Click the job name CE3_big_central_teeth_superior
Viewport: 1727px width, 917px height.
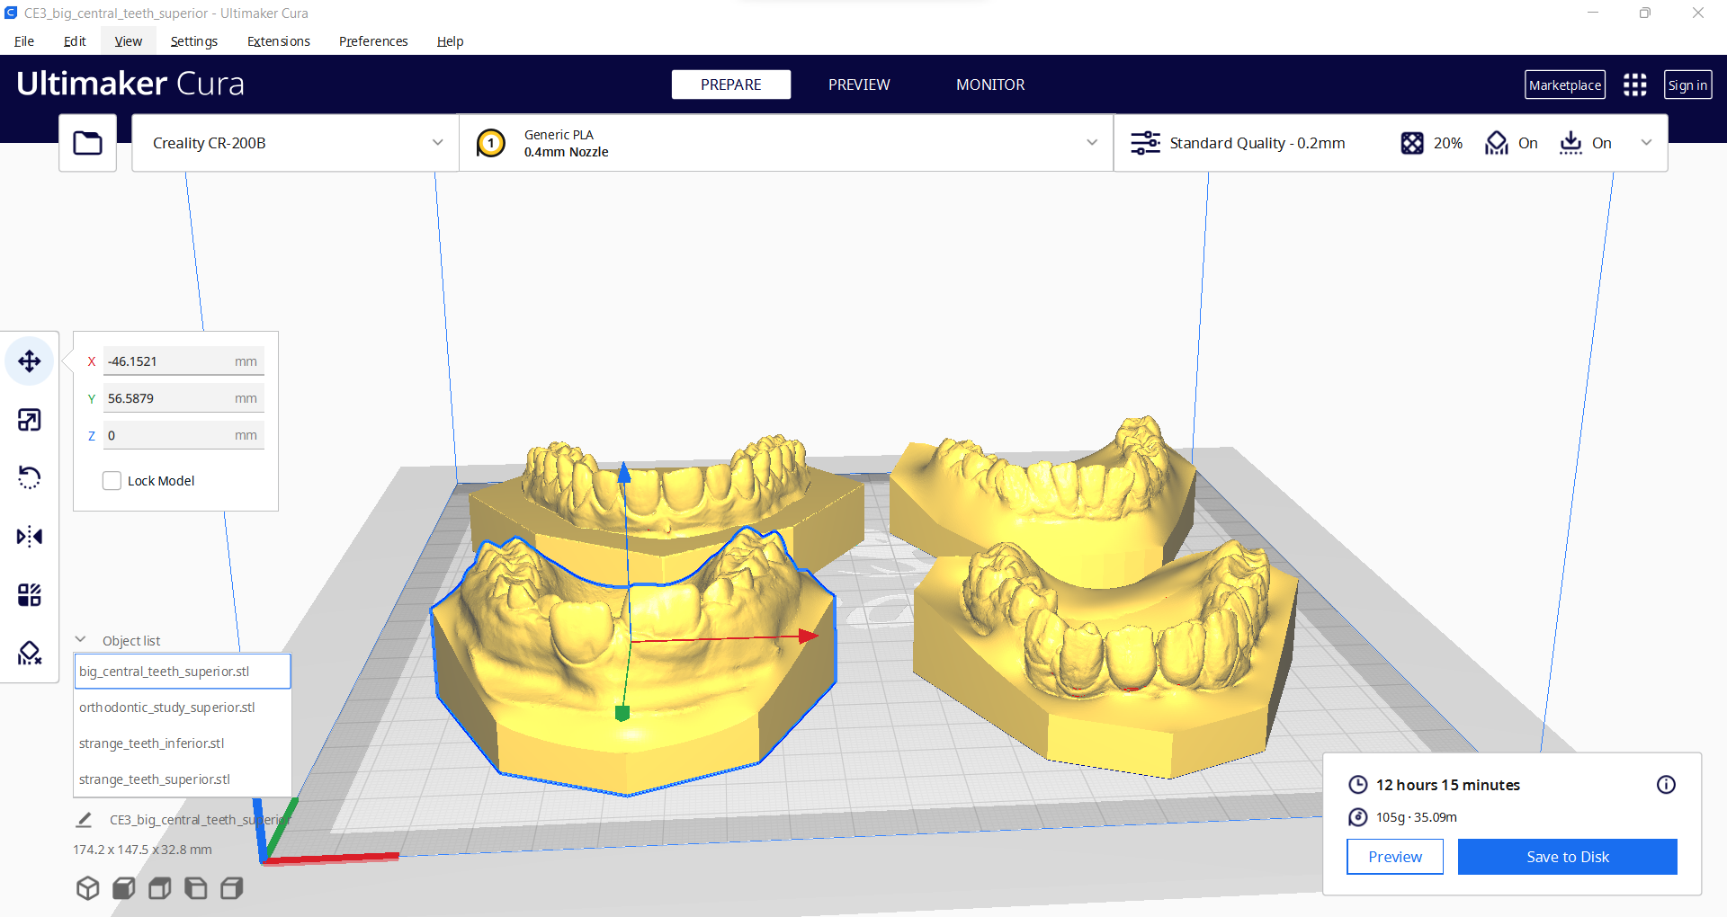[200, 820]
